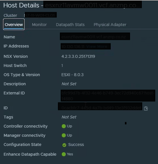Screen dimensions: 158x164
Task: Click the Tags Not Set value
Action: (x=69, y=117)
